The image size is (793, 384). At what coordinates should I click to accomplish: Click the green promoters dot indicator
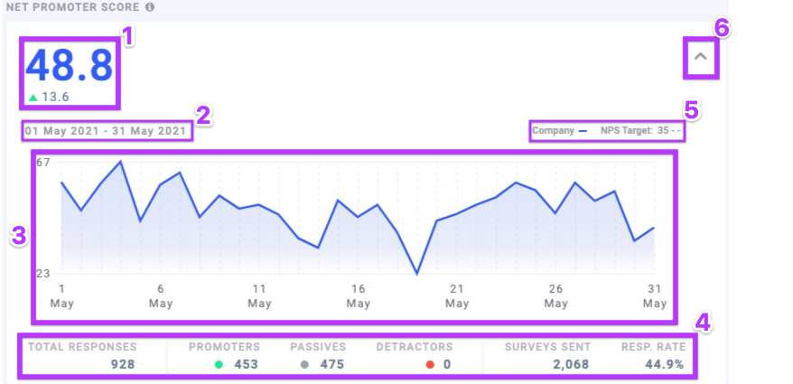(x=219, y=365)
